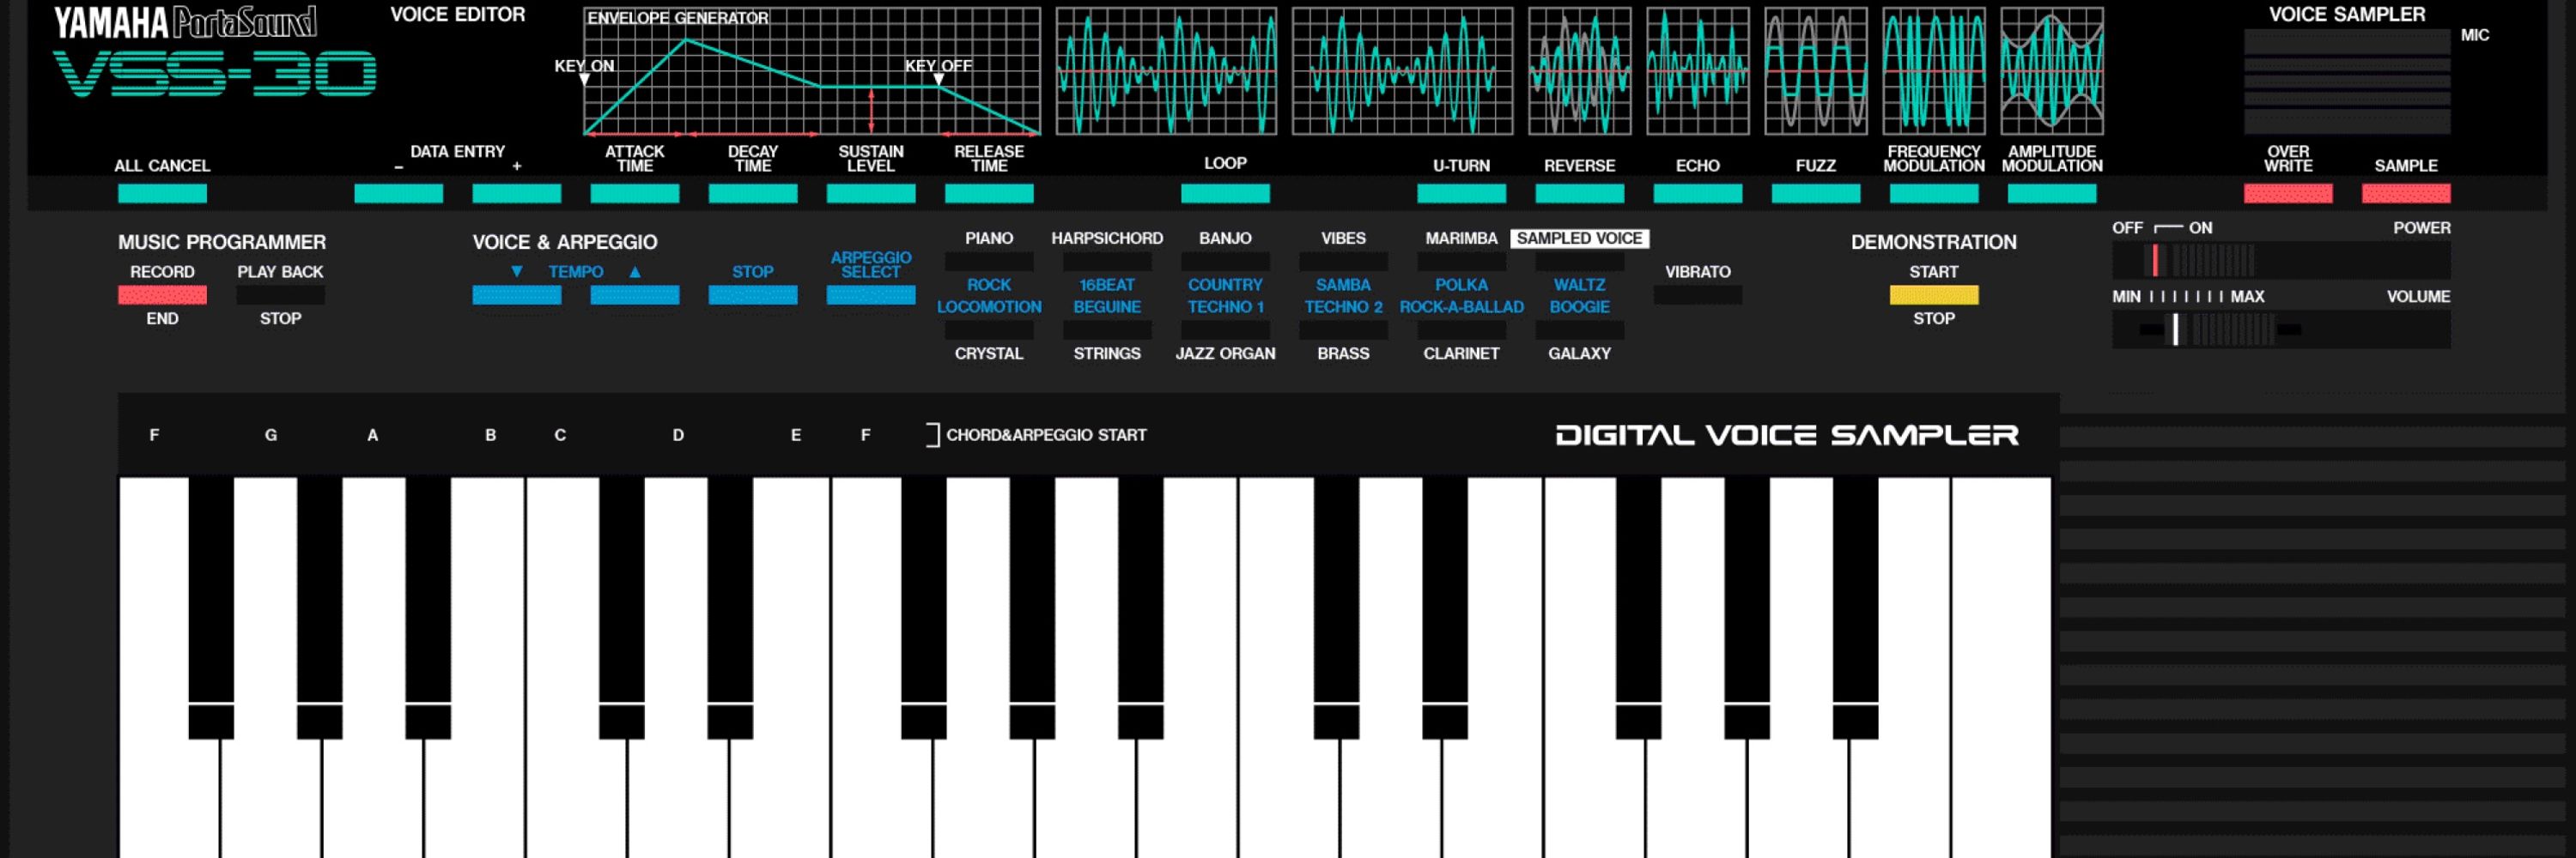Select the VIBES voice button
Image resolution: width=2576 pixels, height=858 pixels.
coord(1343,262)
